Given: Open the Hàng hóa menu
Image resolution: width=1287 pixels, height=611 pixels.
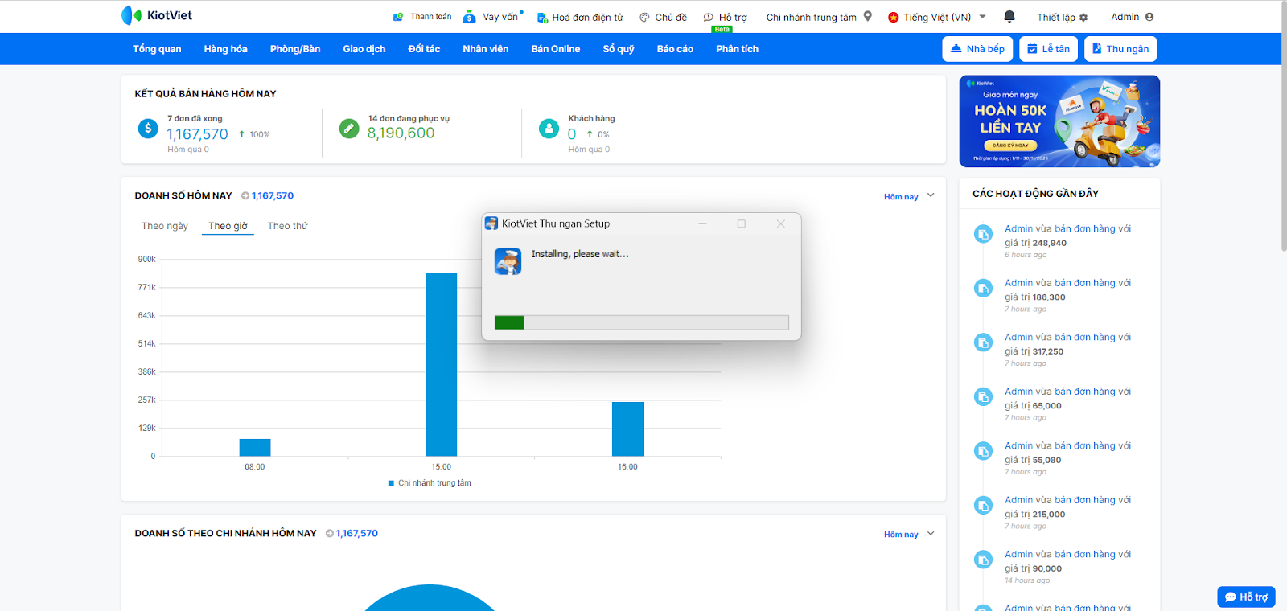Looking at the screenshot, I should coord(225,49).
